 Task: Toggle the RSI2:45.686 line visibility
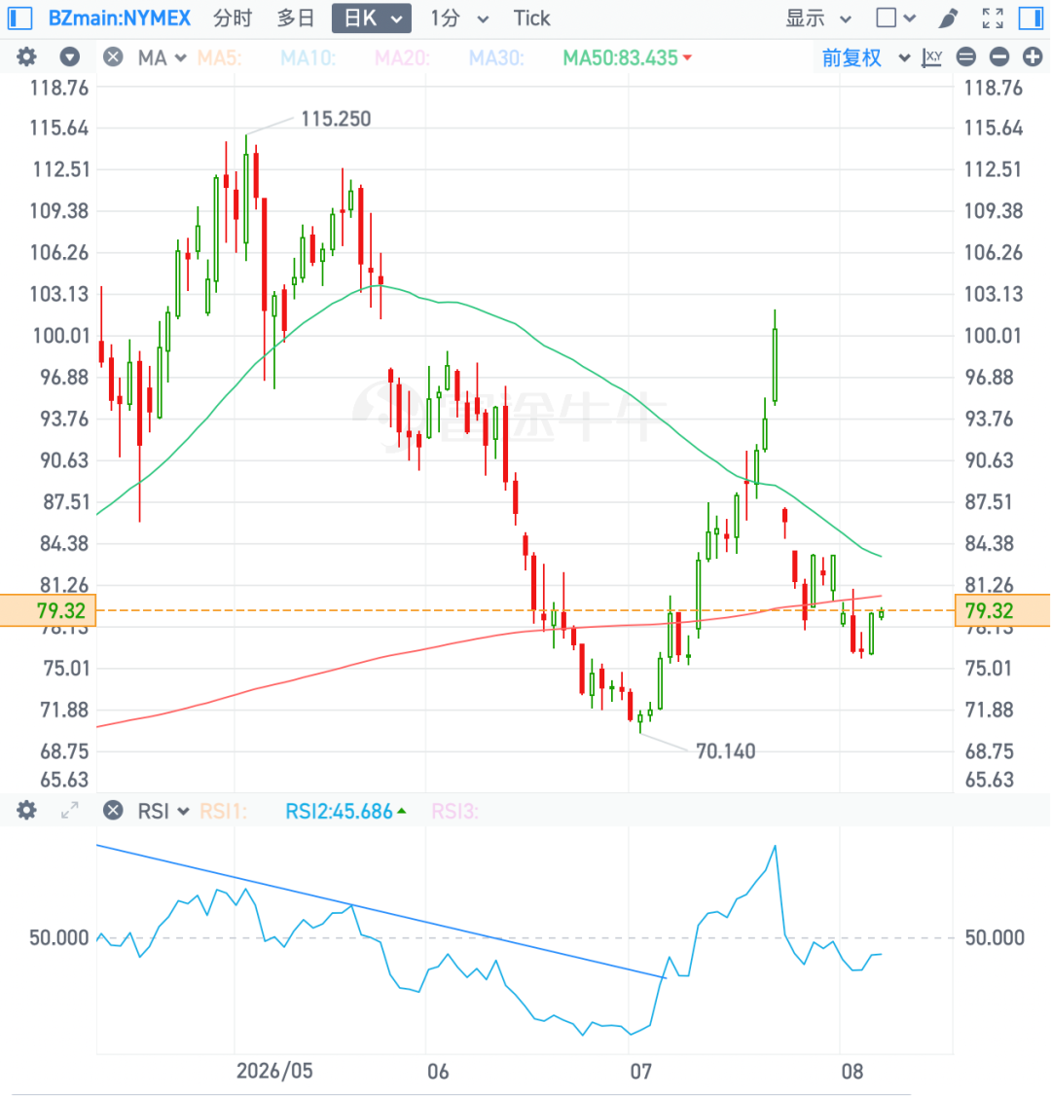(x=345, y=811)
